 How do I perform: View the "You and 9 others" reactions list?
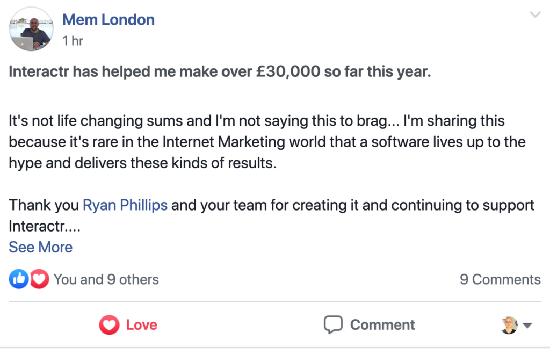(x=106, y=279)
